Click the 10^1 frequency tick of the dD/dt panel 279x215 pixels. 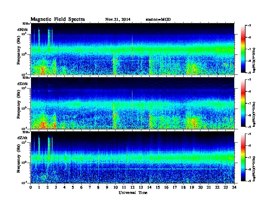[x=24, y=88]
